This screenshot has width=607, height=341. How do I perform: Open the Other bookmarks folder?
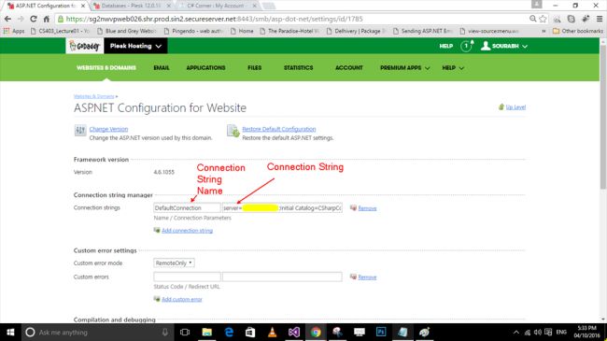click(577, 31)
